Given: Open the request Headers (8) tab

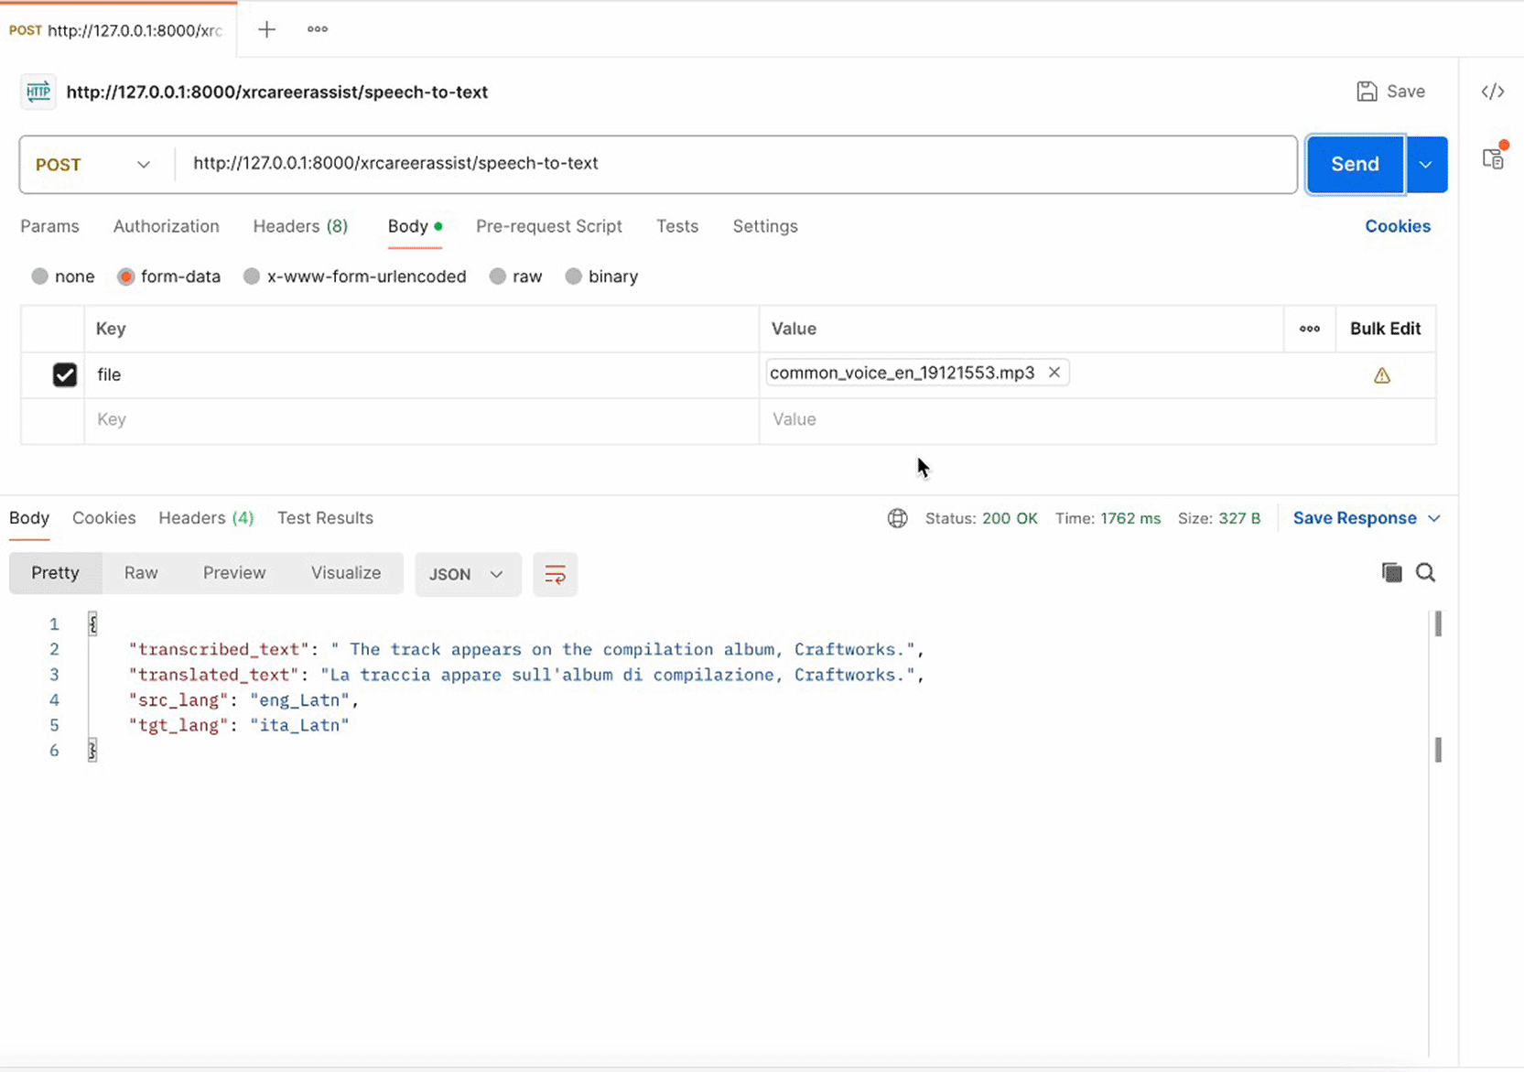Looking at the screenshot, I should 300,226.
